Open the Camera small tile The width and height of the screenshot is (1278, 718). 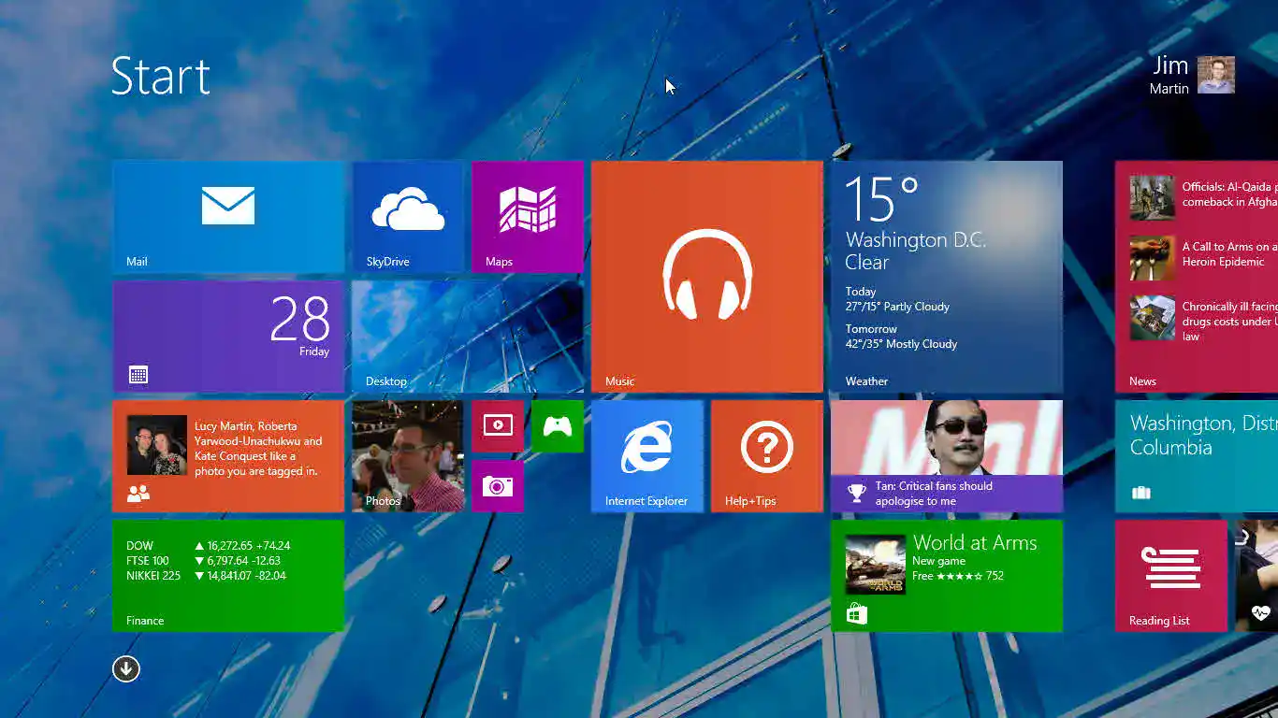pyautogui.click(x=497, y=486)
